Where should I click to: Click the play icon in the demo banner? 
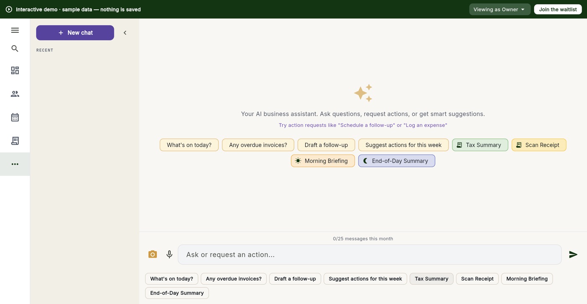pyautogui.click(x=9, y=9)
